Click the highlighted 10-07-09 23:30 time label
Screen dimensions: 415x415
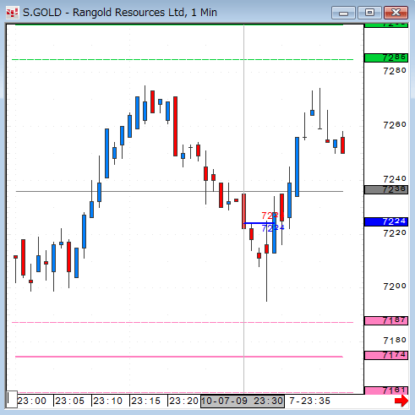(243, 401)
